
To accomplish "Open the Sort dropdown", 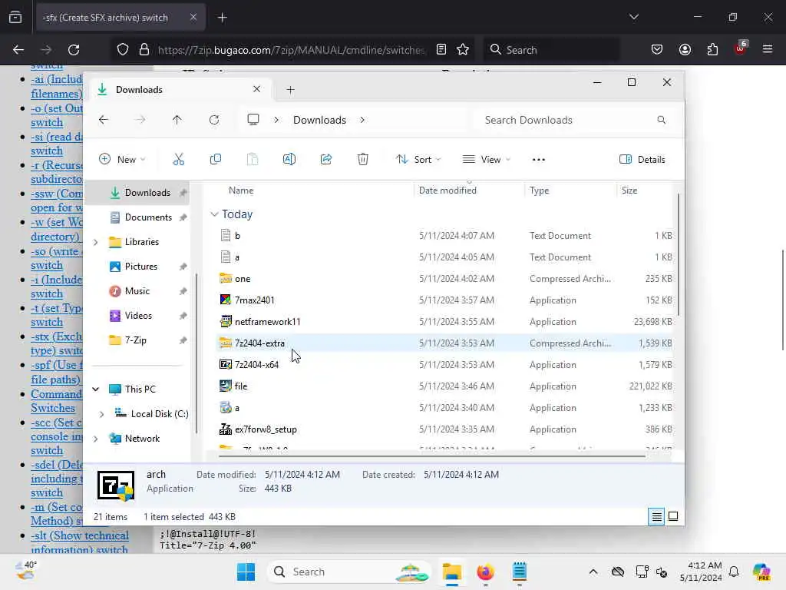I will pyautogui.click(x=418, y=160).
